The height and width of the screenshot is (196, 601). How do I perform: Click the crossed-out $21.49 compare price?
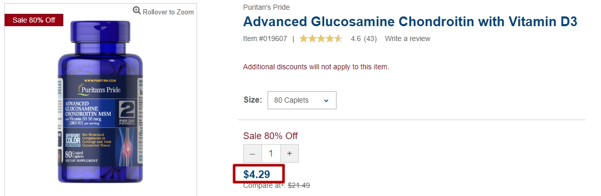[299, 185]
